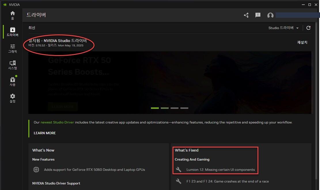Click the version 576.52 release date text
Image resolution: width=320 pixels, height=190 pixels.
56,45
